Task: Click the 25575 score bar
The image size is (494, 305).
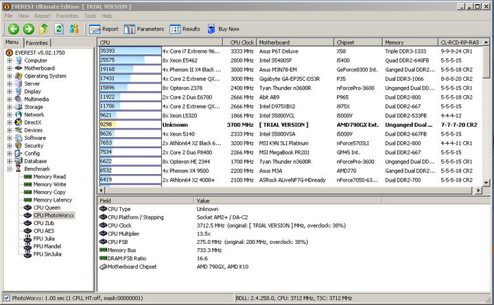Action: (130, 60)
